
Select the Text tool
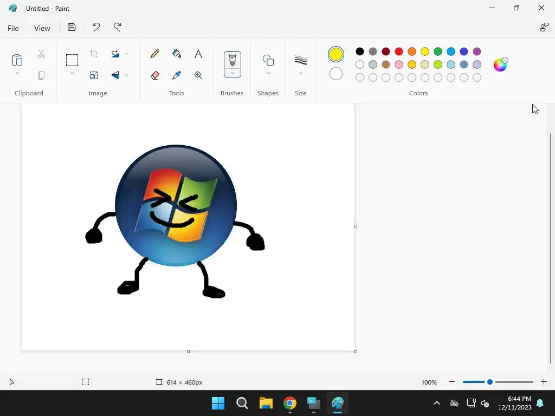click(x=198, y=54)
